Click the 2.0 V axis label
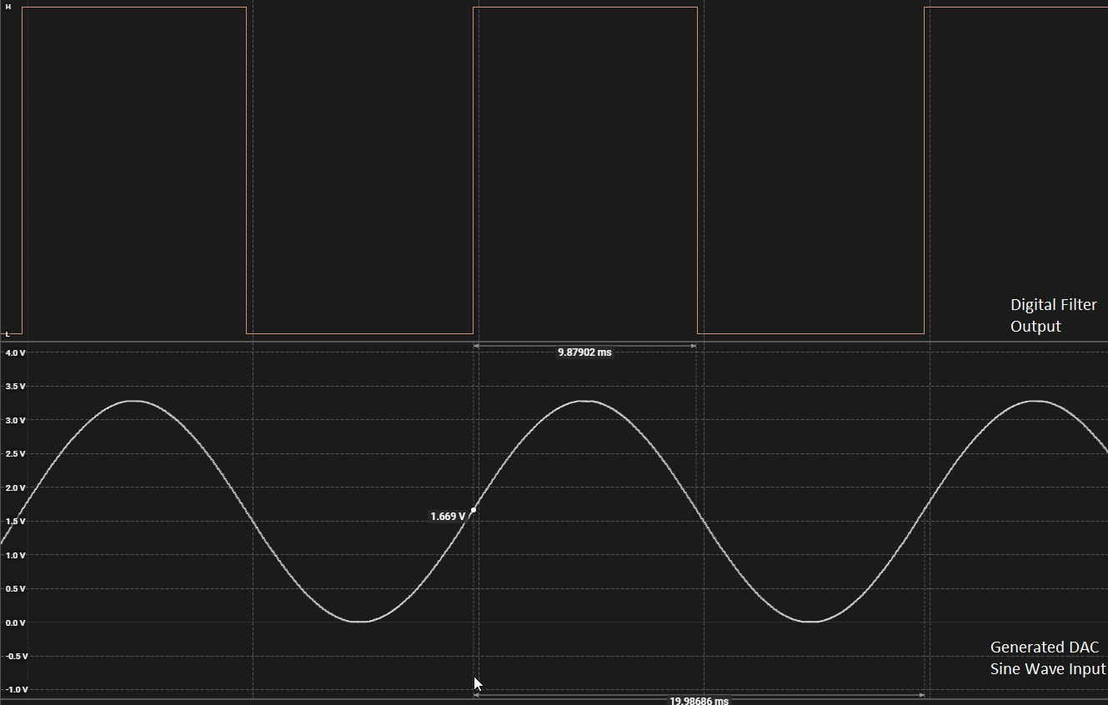 [x=16, y=487]
